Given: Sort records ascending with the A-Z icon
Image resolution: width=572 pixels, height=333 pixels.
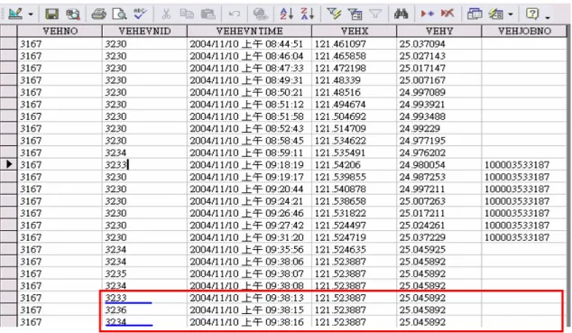Looking at the screenshot, I should click(286, 14).
